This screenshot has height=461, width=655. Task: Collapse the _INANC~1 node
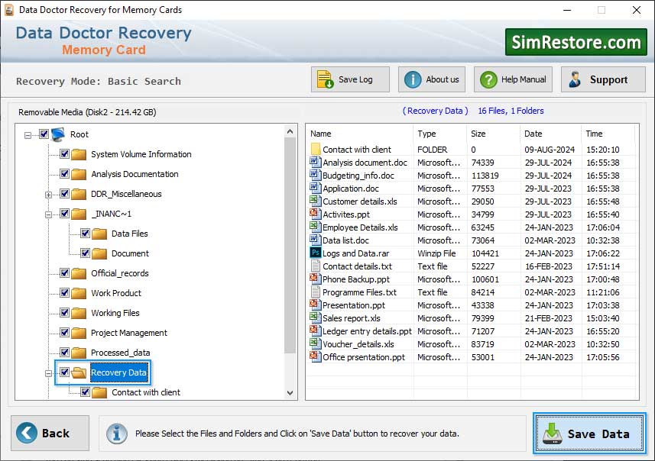48,215
